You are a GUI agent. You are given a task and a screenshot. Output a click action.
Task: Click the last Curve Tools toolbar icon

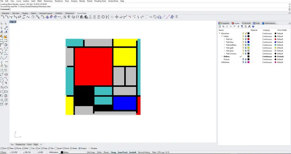click(x=176, y=17)
